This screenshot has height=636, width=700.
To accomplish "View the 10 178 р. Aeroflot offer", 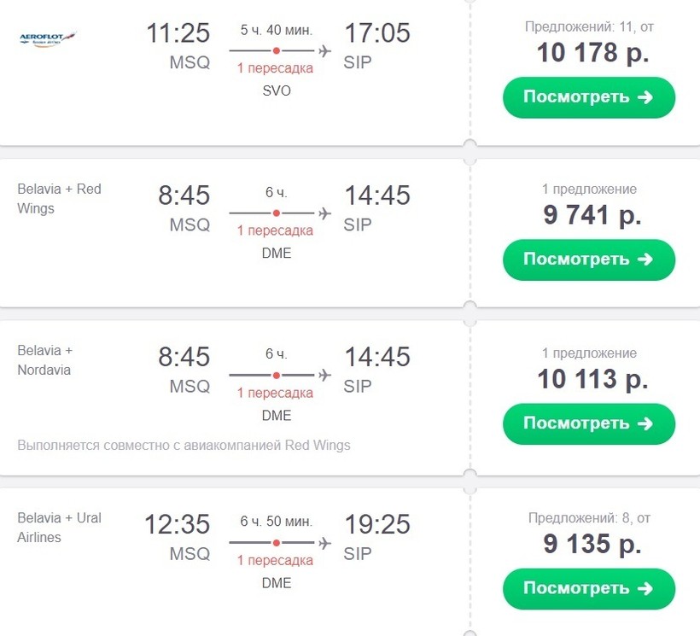I will click(x=588, y=97).
